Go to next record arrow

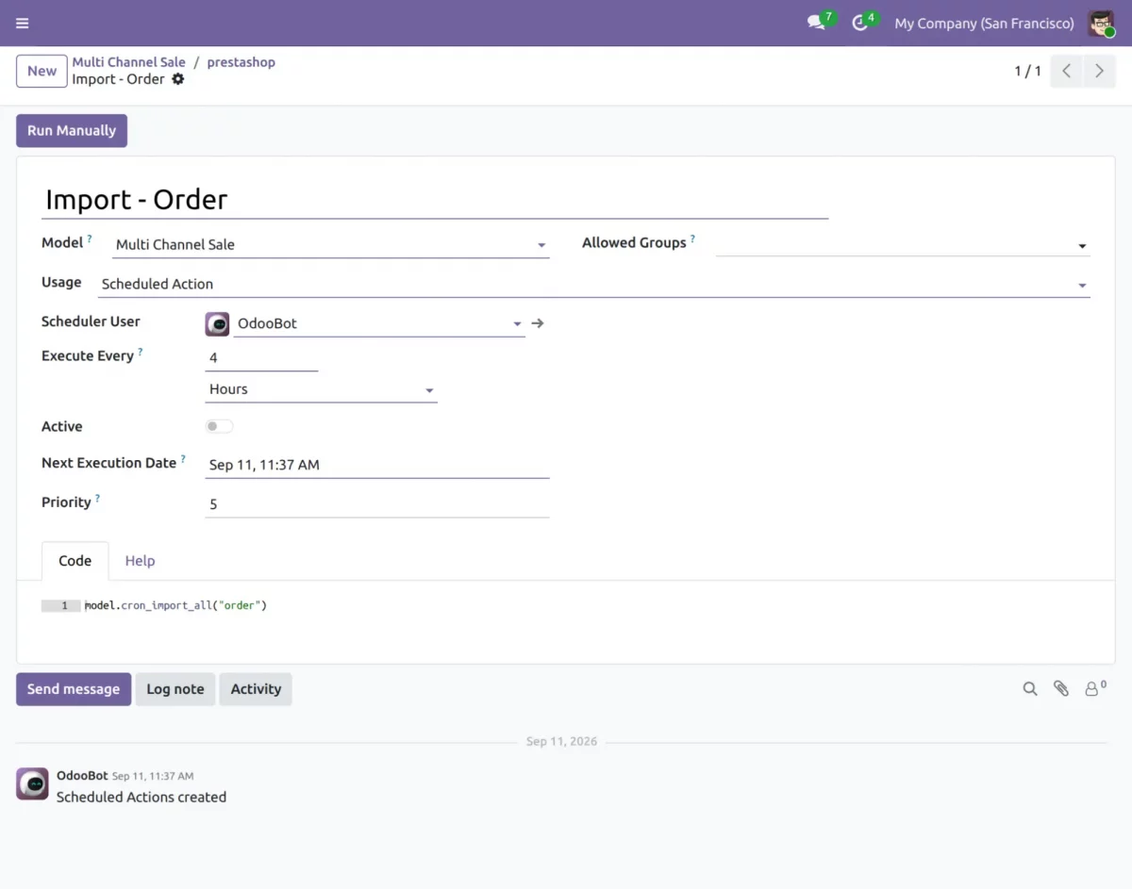pos(1099,71)
